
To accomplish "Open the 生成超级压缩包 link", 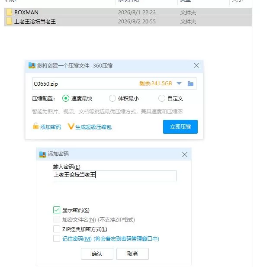I will (93, 127).
